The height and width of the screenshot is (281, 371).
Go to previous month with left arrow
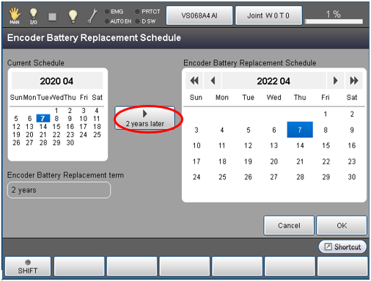[213, 81]
